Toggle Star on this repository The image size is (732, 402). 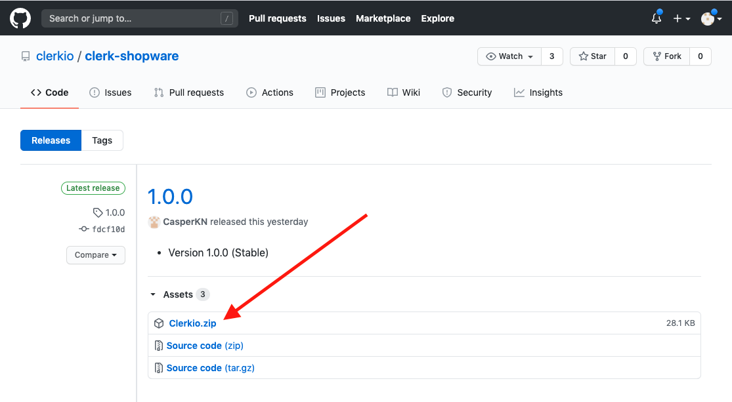(592, 56)
